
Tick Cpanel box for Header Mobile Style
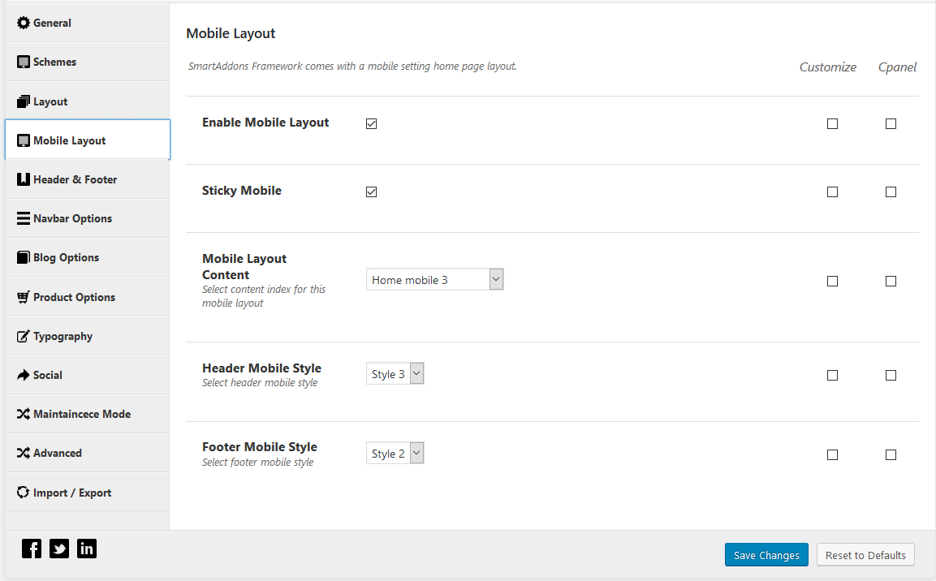click(891, 375)
